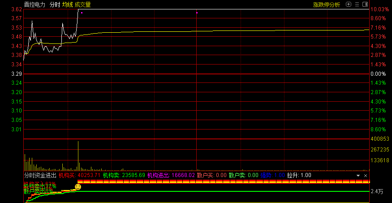Toggle the 均线 average line label
This screenshot has width=392, height=203.
click(x=67, y=4)
